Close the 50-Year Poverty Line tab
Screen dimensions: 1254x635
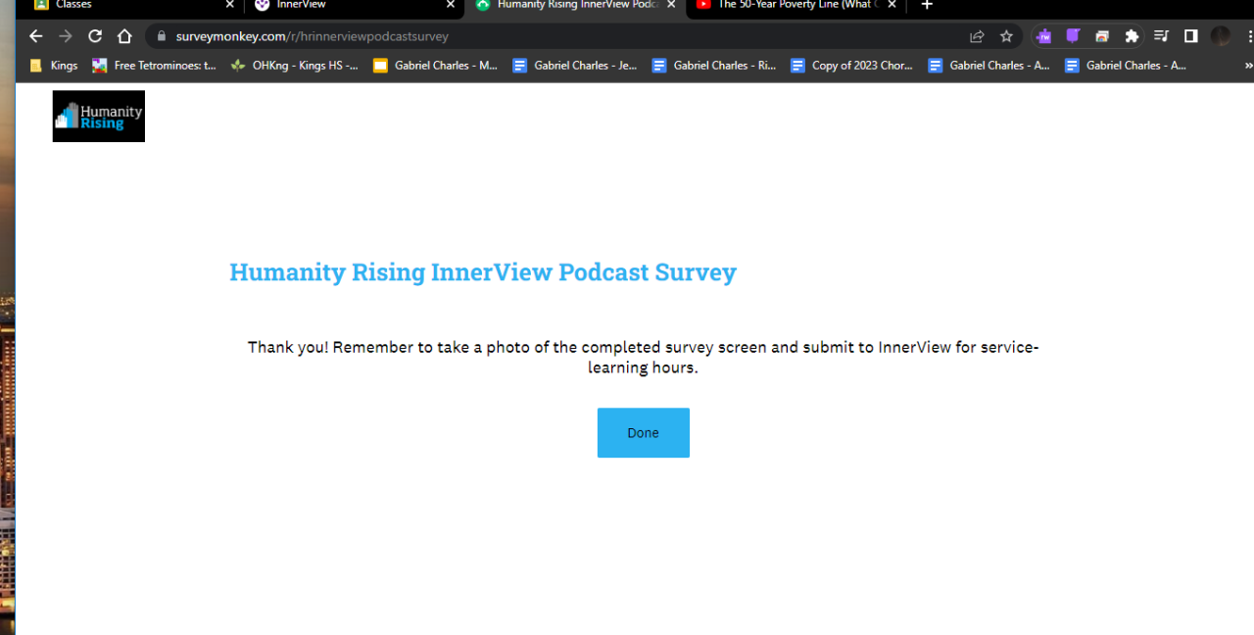point(892,5)
